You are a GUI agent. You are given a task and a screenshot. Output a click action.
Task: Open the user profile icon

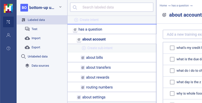tap(8, 35)
